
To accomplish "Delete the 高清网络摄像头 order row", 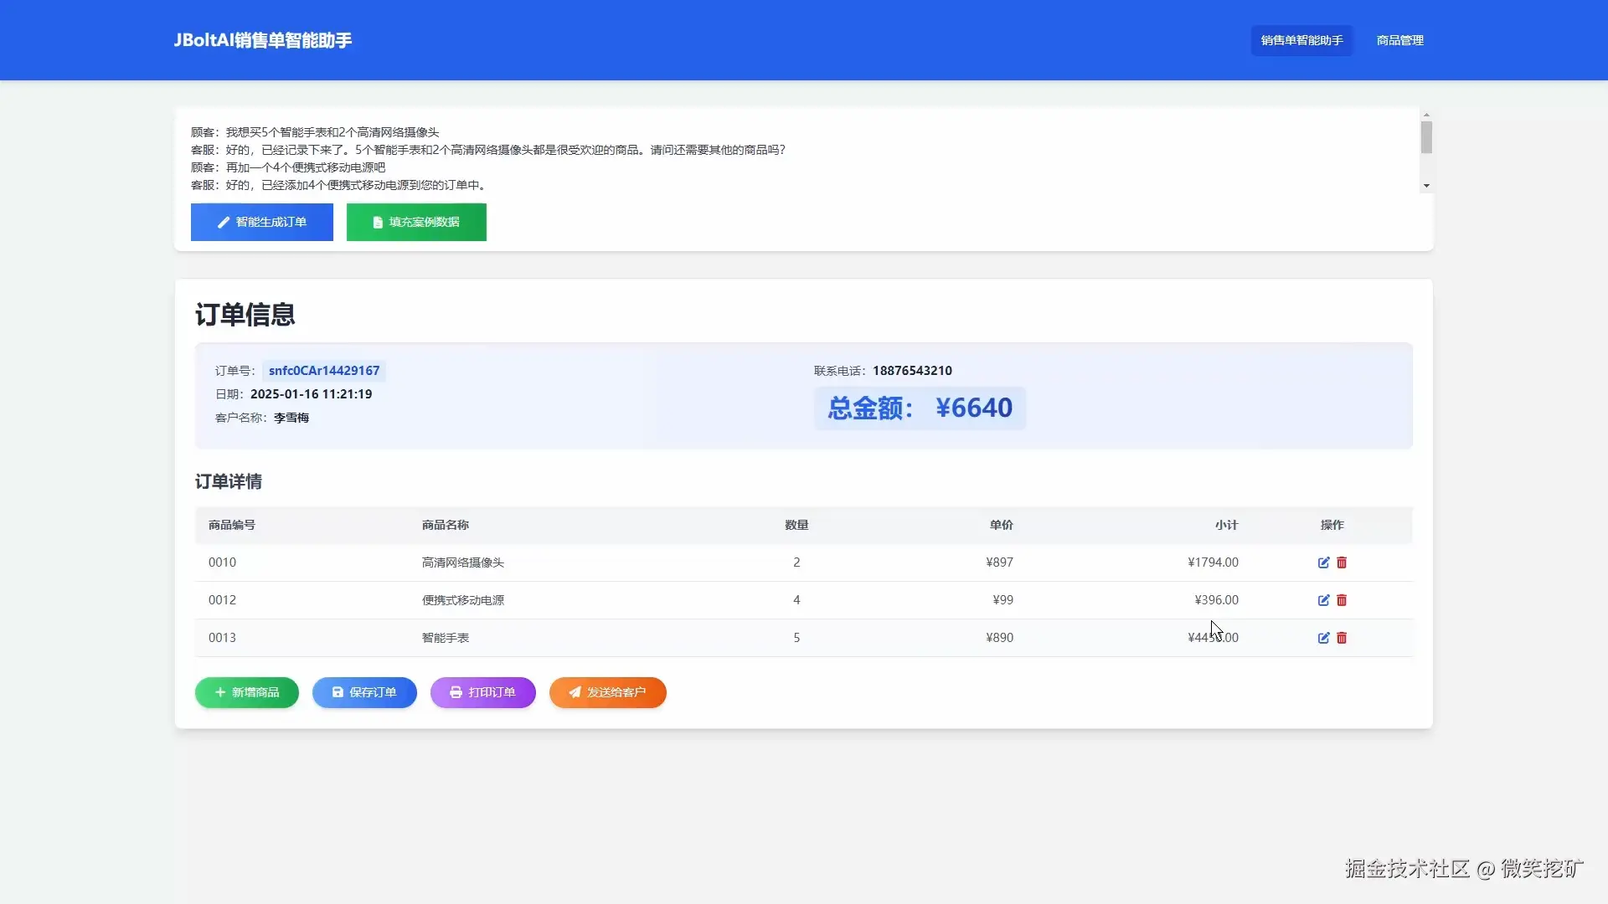I will tap(1342, 562).
